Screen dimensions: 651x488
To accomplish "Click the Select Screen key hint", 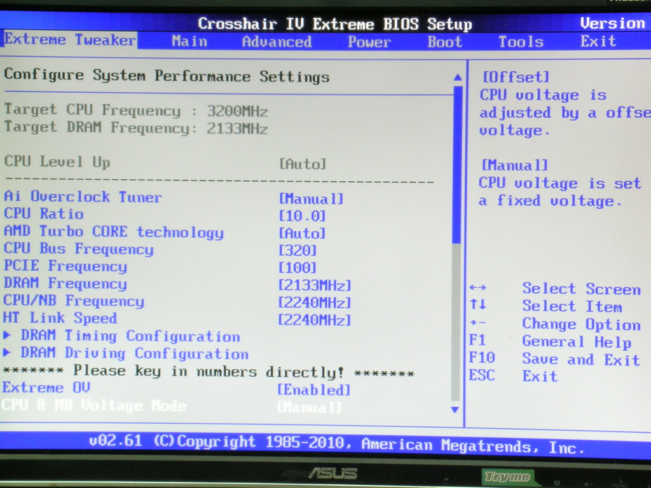I will 555,288.
